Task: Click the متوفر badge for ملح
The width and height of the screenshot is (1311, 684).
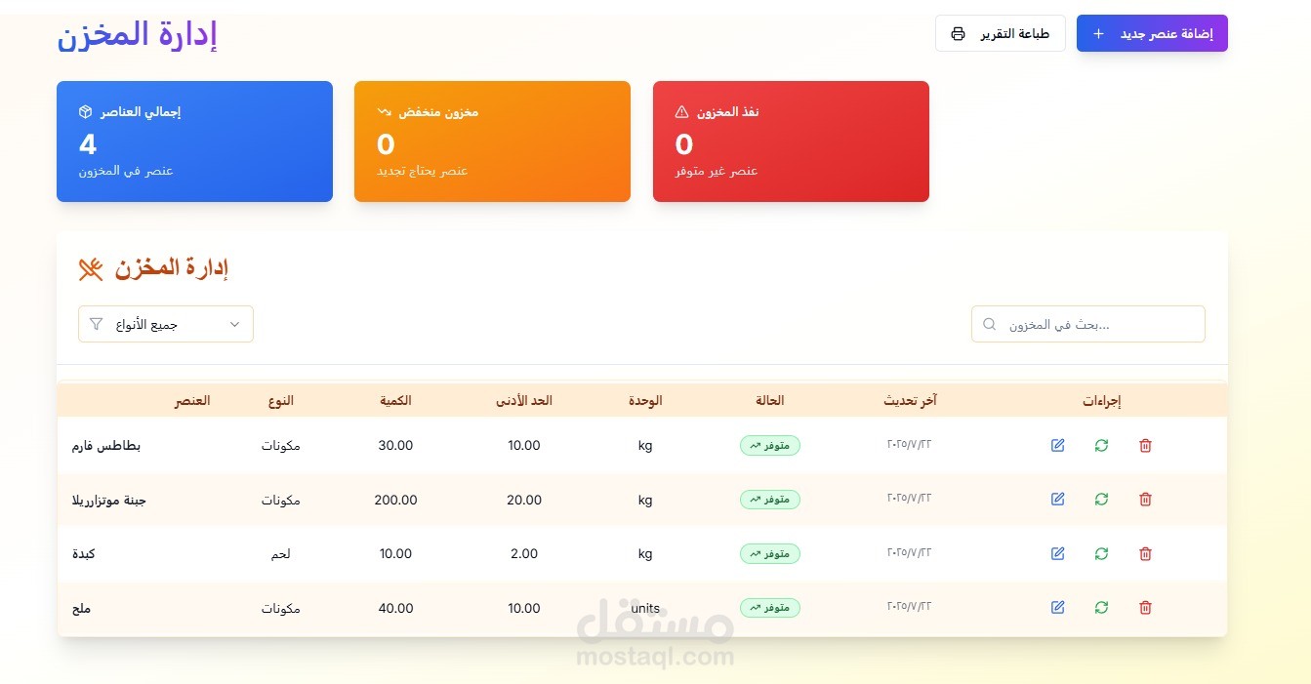Action: [x=770, y=608]
